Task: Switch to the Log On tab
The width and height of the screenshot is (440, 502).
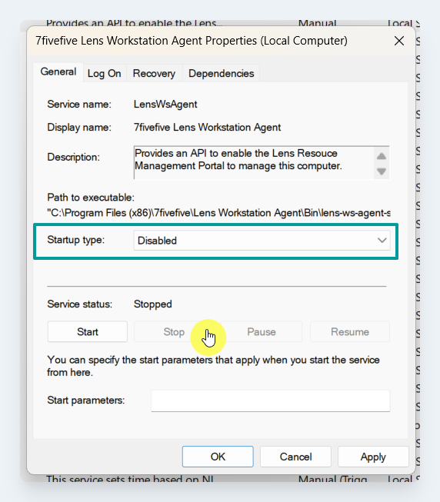Action: pyautogui.click(x=105, y=73)
